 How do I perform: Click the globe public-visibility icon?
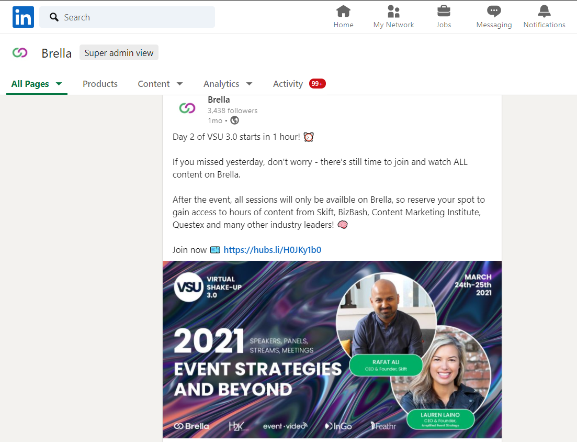(x=234, y=120)
